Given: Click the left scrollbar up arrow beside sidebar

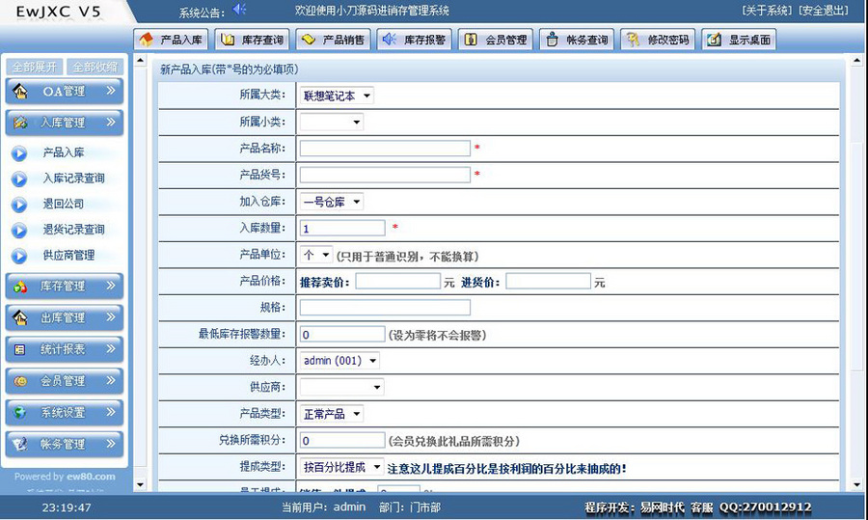Looking at the screenshot, I should [140, 60].
